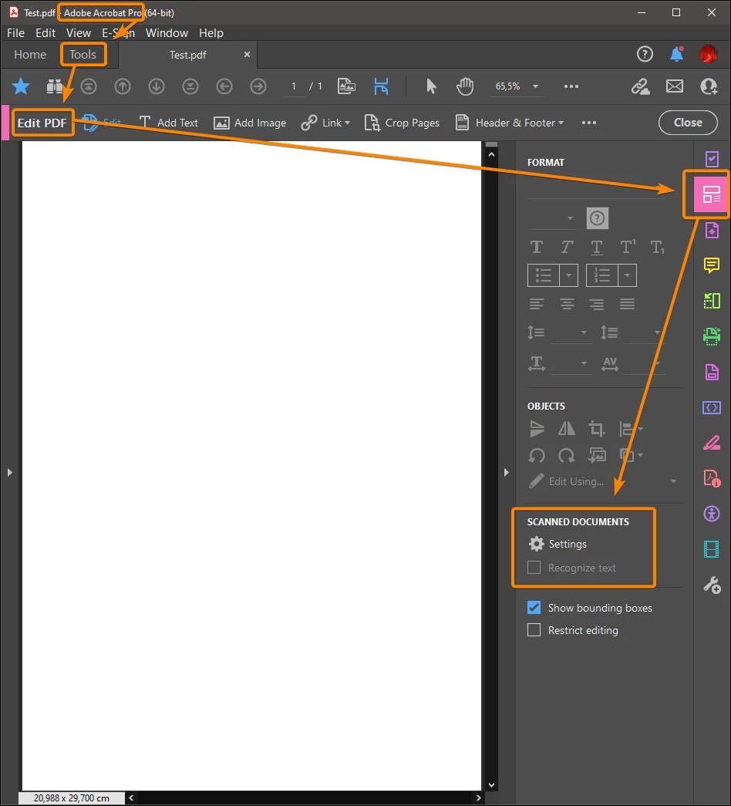Click the blue star bookmark icon

pos(21,86)
